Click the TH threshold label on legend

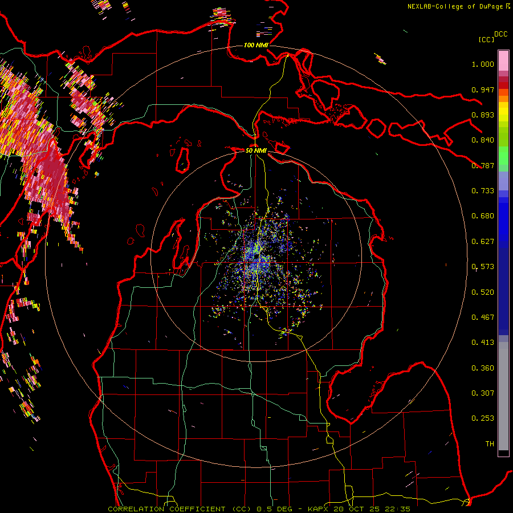point(490,444)
